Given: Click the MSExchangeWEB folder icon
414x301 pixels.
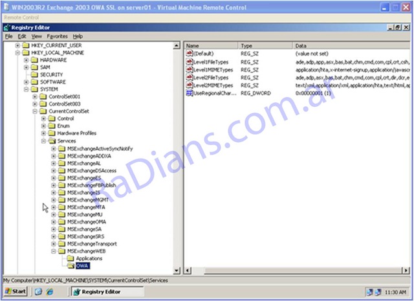Looking at the screenshot, I should [61, 251].
